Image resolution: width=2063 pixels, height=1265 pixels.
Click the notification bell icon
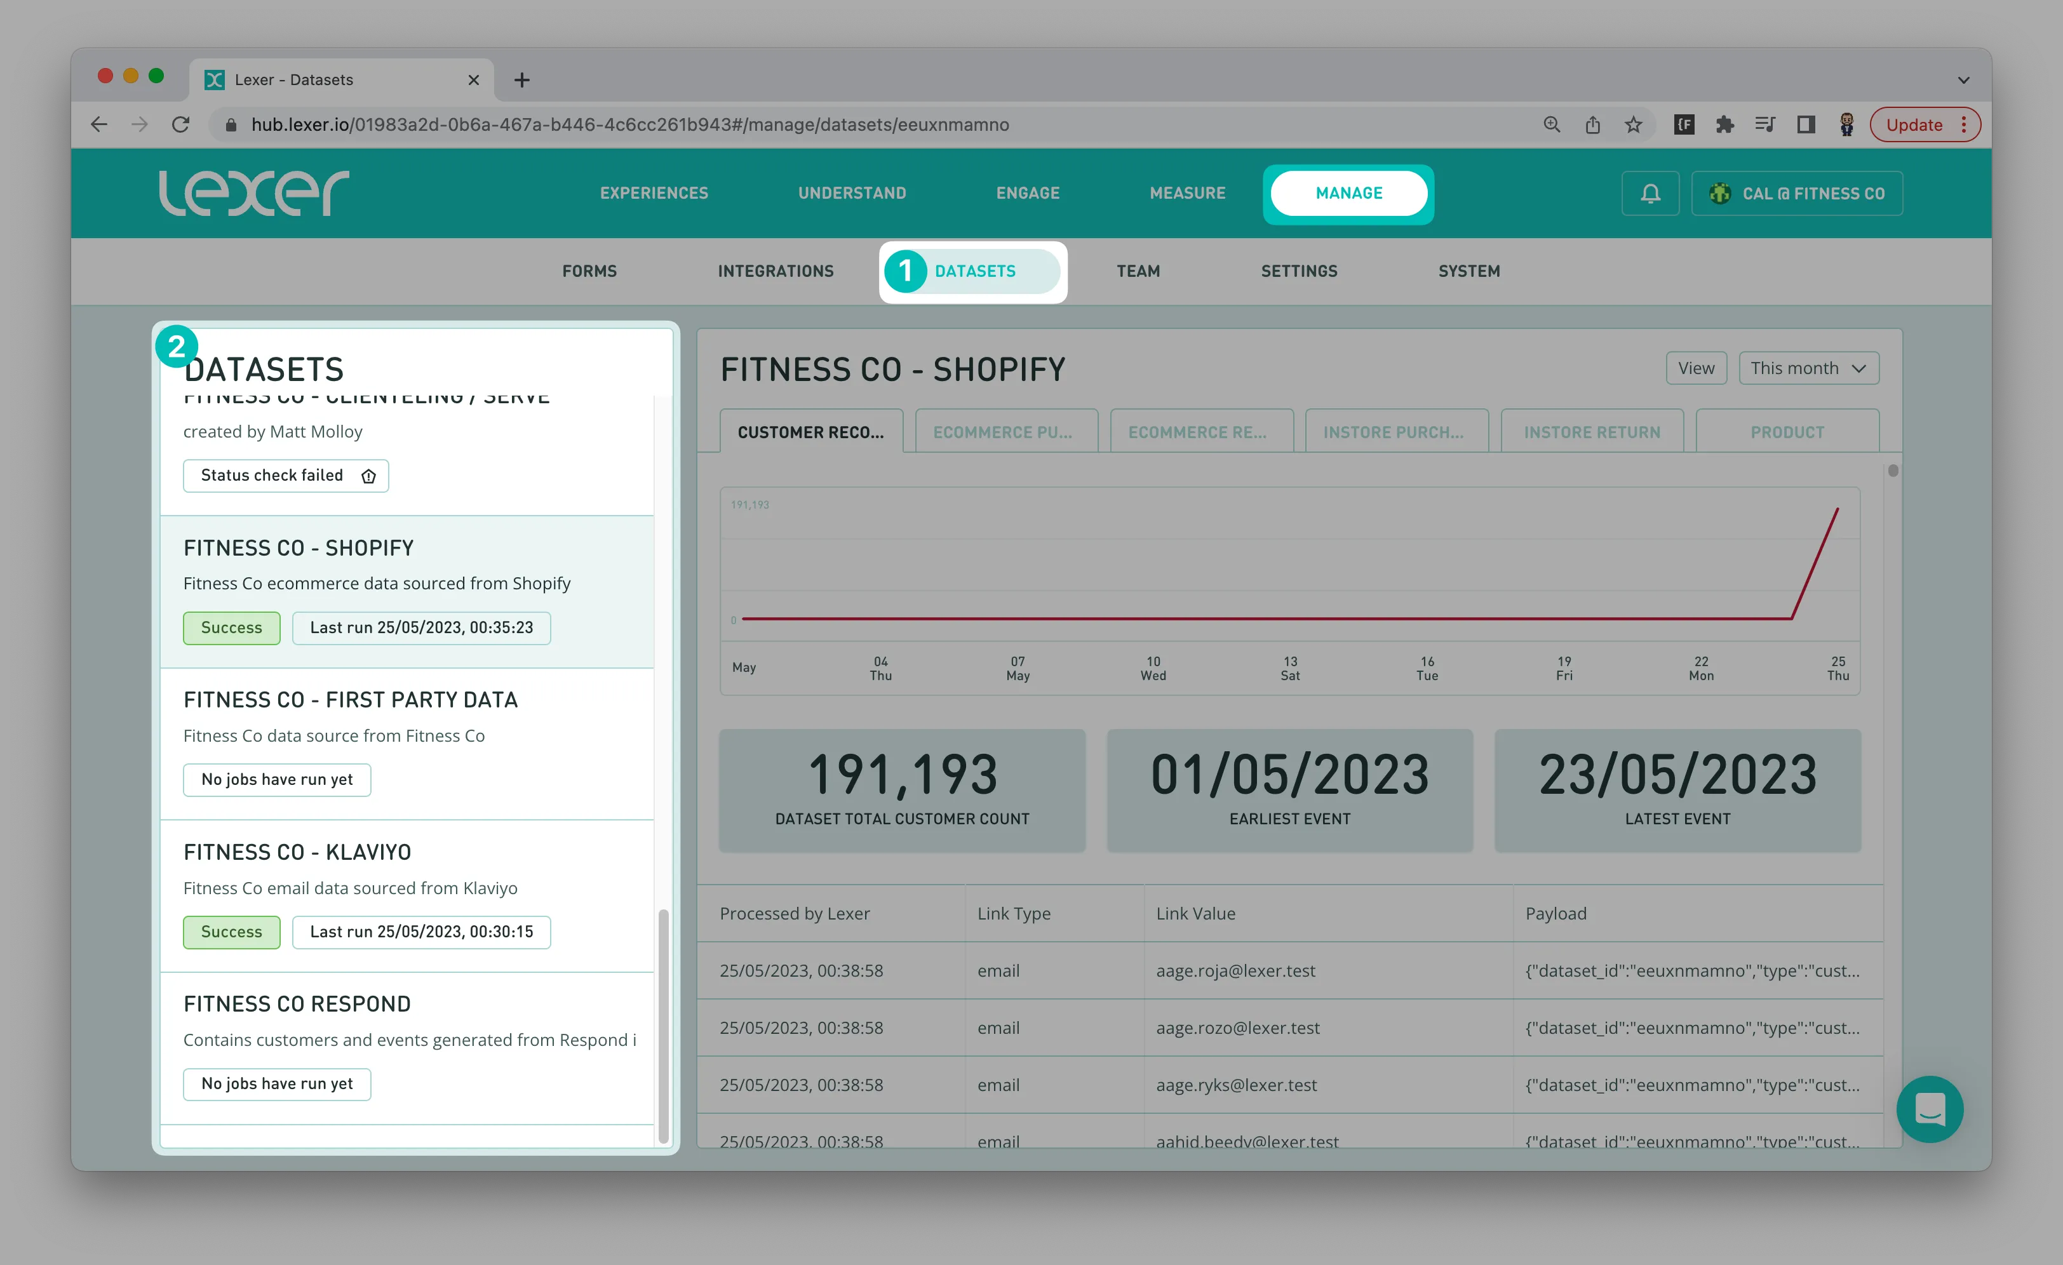point(1650,194)
